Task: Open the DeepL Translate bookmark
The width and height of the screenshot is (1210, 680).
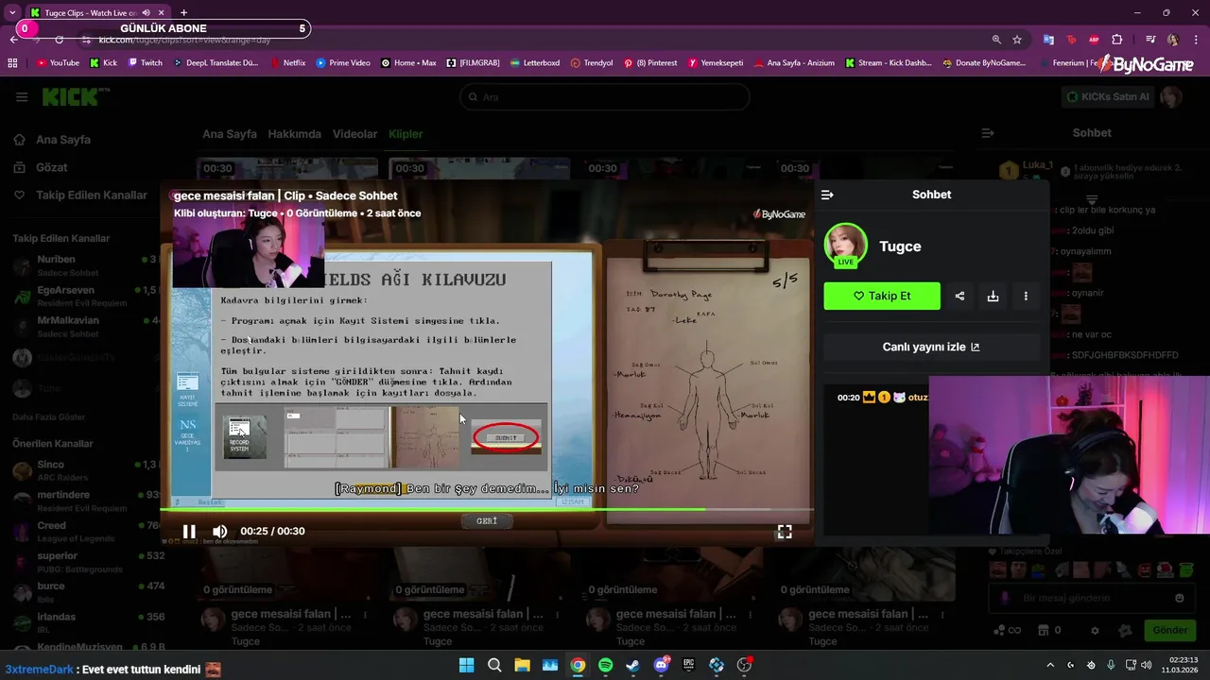Action: 216,63
